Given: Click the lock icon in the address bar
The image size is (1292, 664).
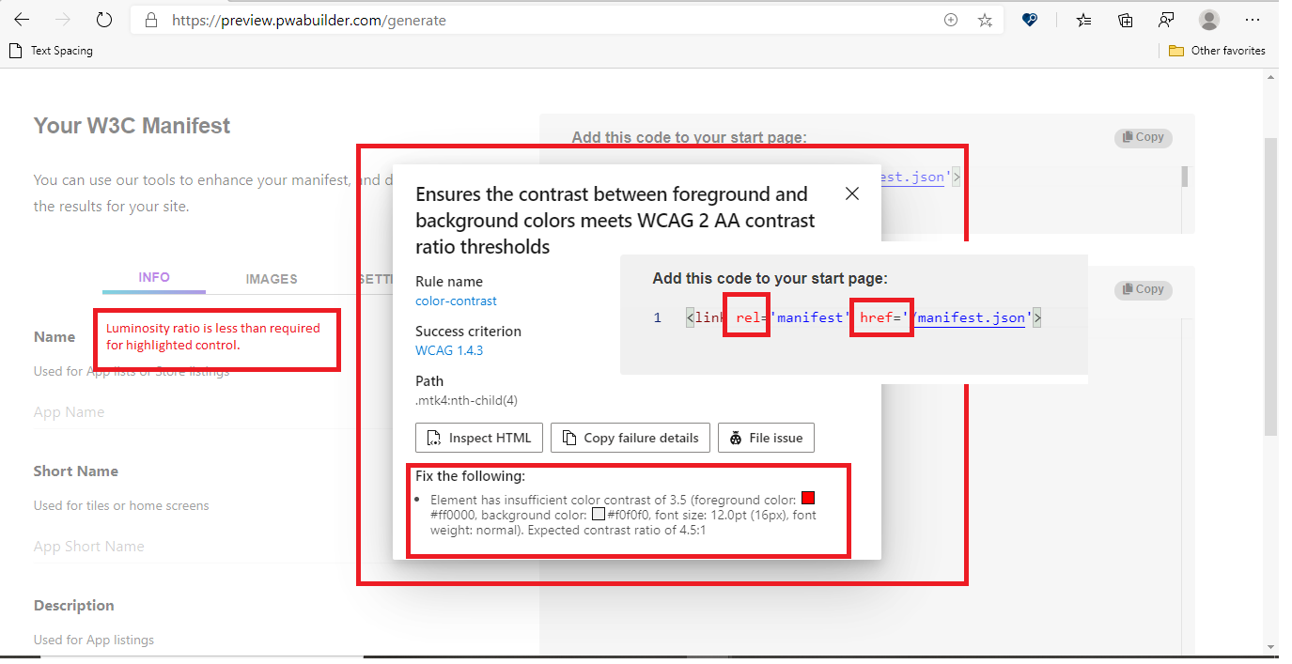Looking at the screenshot, I should 150,19.
